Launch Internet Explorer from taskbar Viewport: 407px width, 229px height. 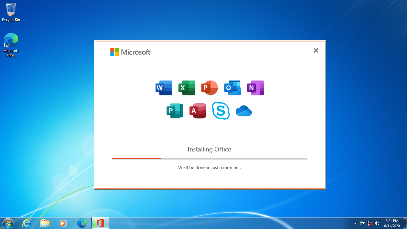click(27, 223)
